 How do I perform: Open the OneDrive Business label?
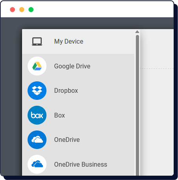81,164
